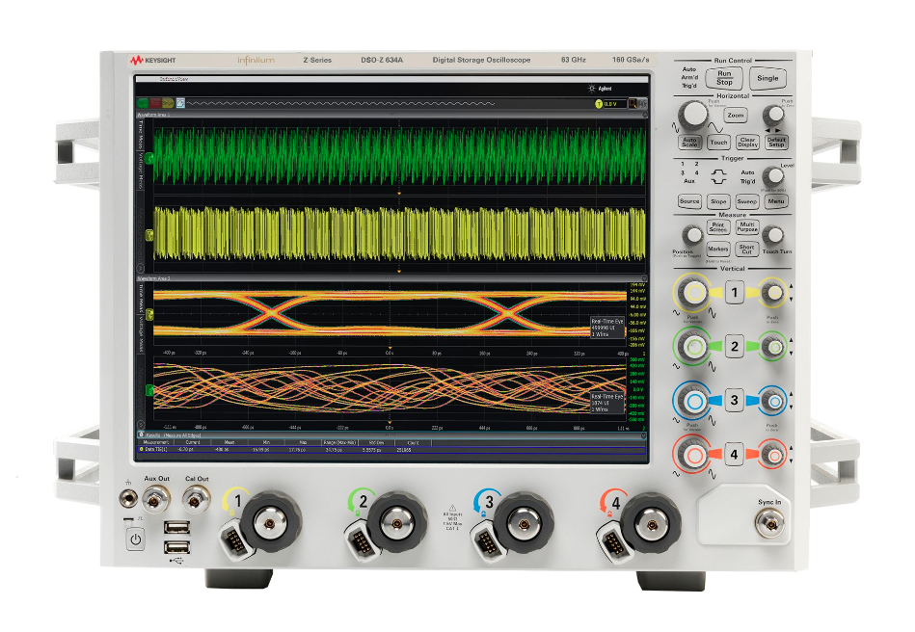Push the Multi Purpose key
Image resolution: width=915 pixels, height=632 pixels.
[x=747, y=226]
